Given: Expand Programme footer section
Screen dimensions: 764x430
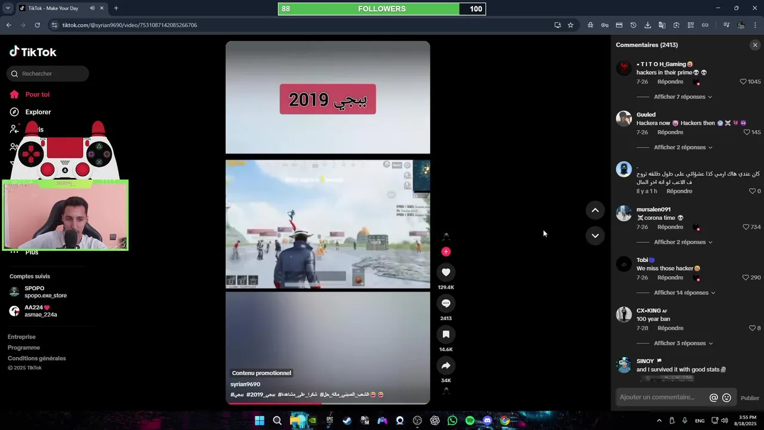Looking at the screenshot, I should [24, 348].
